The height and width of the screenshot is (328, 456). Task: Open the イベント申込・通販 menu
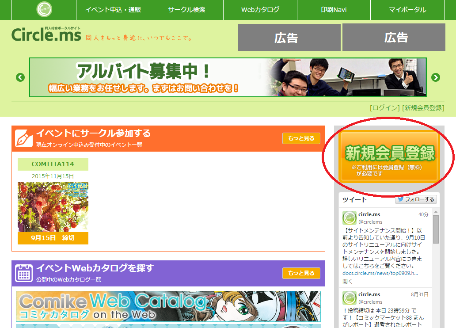pos(113,10)
